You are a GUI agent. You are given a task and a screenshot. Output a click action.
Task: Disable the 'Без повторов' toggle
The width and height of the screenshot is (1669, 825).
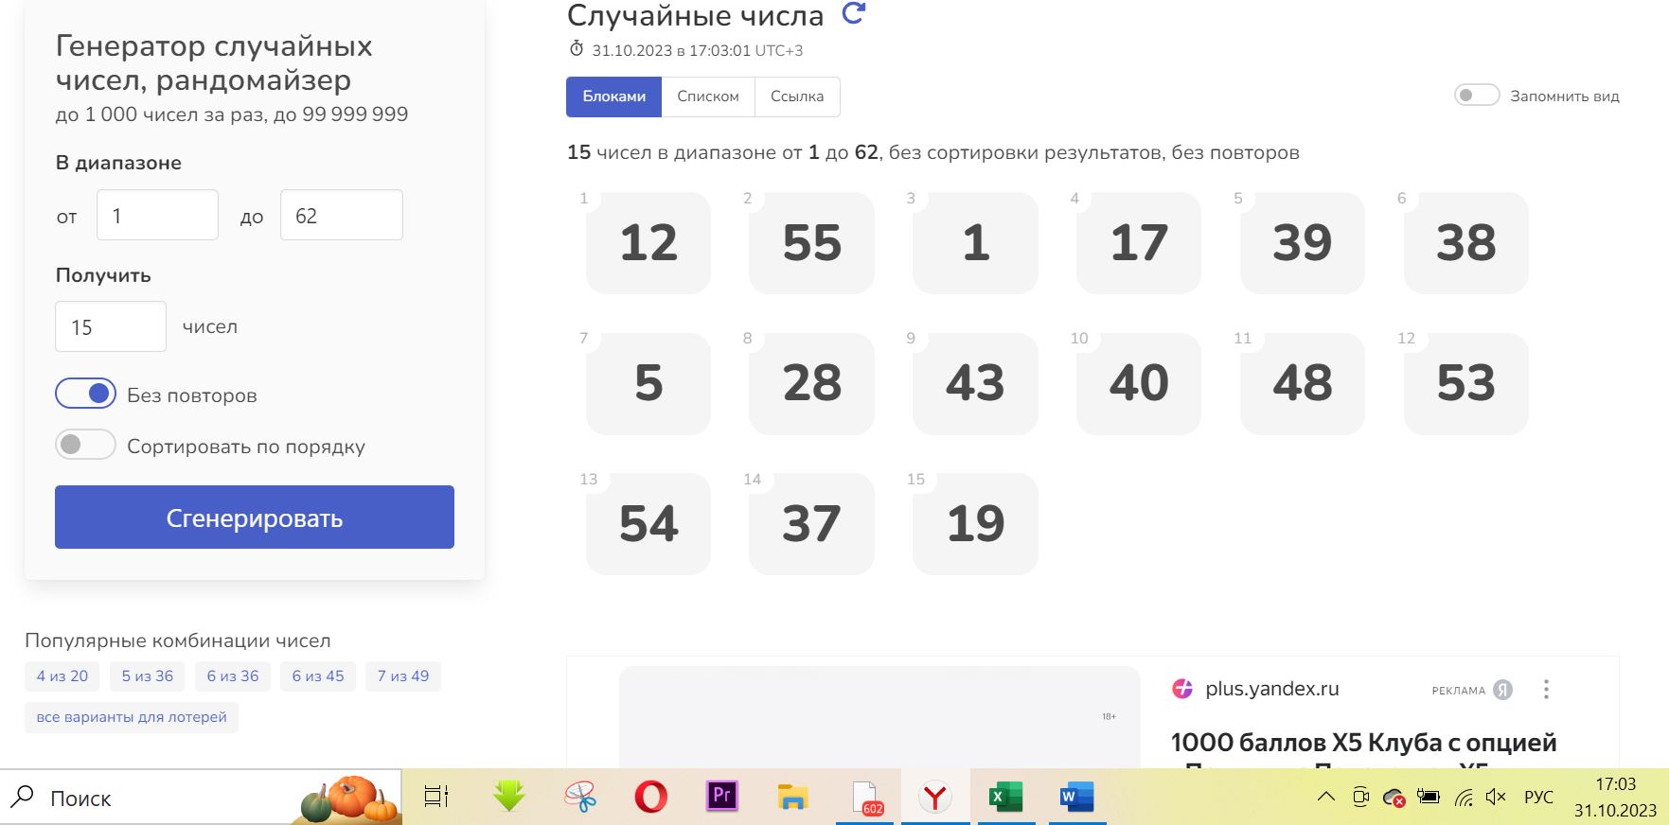86,394
